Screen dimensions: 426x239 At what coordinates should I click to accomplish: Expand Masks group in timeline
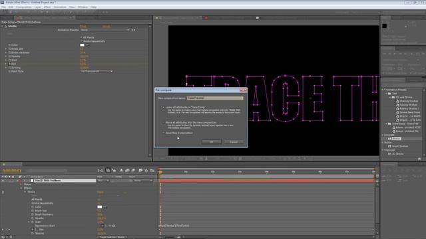tap(21, 185)
